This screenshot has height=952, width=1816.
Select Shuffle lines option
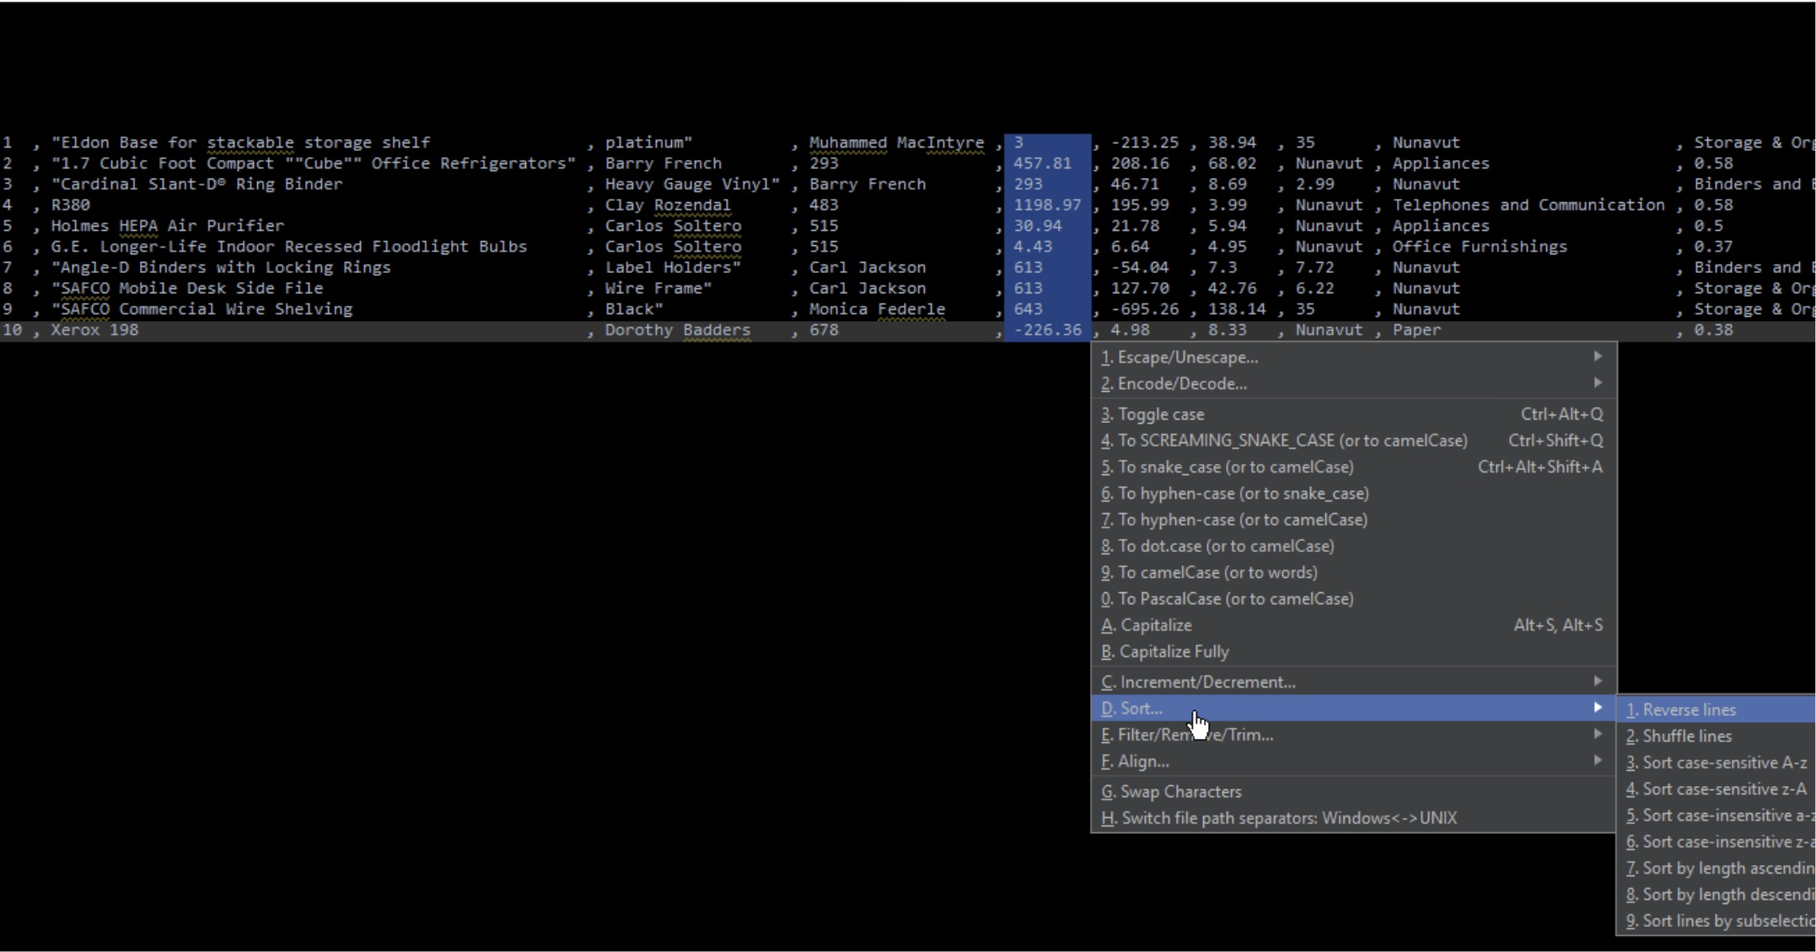coord(1717,735)
